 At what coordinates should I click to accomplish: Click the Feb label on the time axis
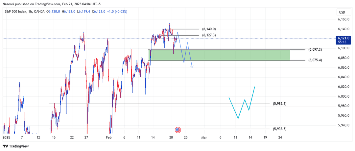[x=109, y=138]
